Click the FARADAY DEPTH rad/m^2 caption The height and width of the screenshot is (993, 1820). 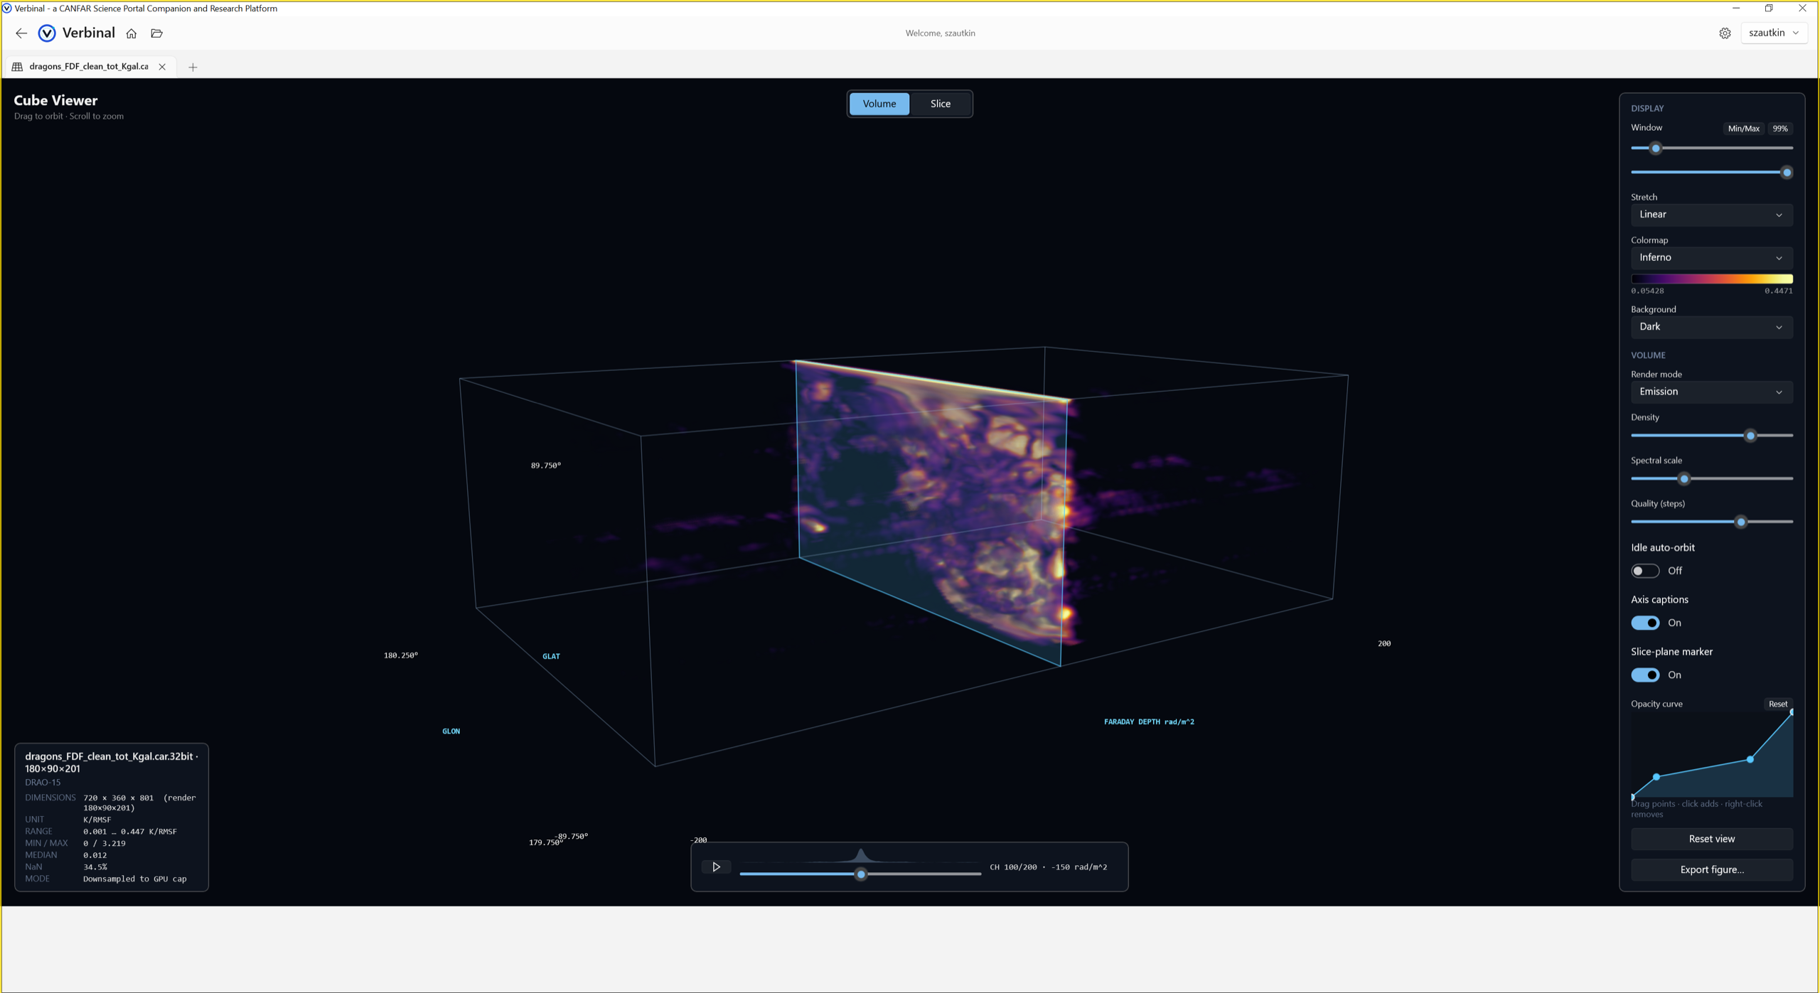pos(1149,722)
